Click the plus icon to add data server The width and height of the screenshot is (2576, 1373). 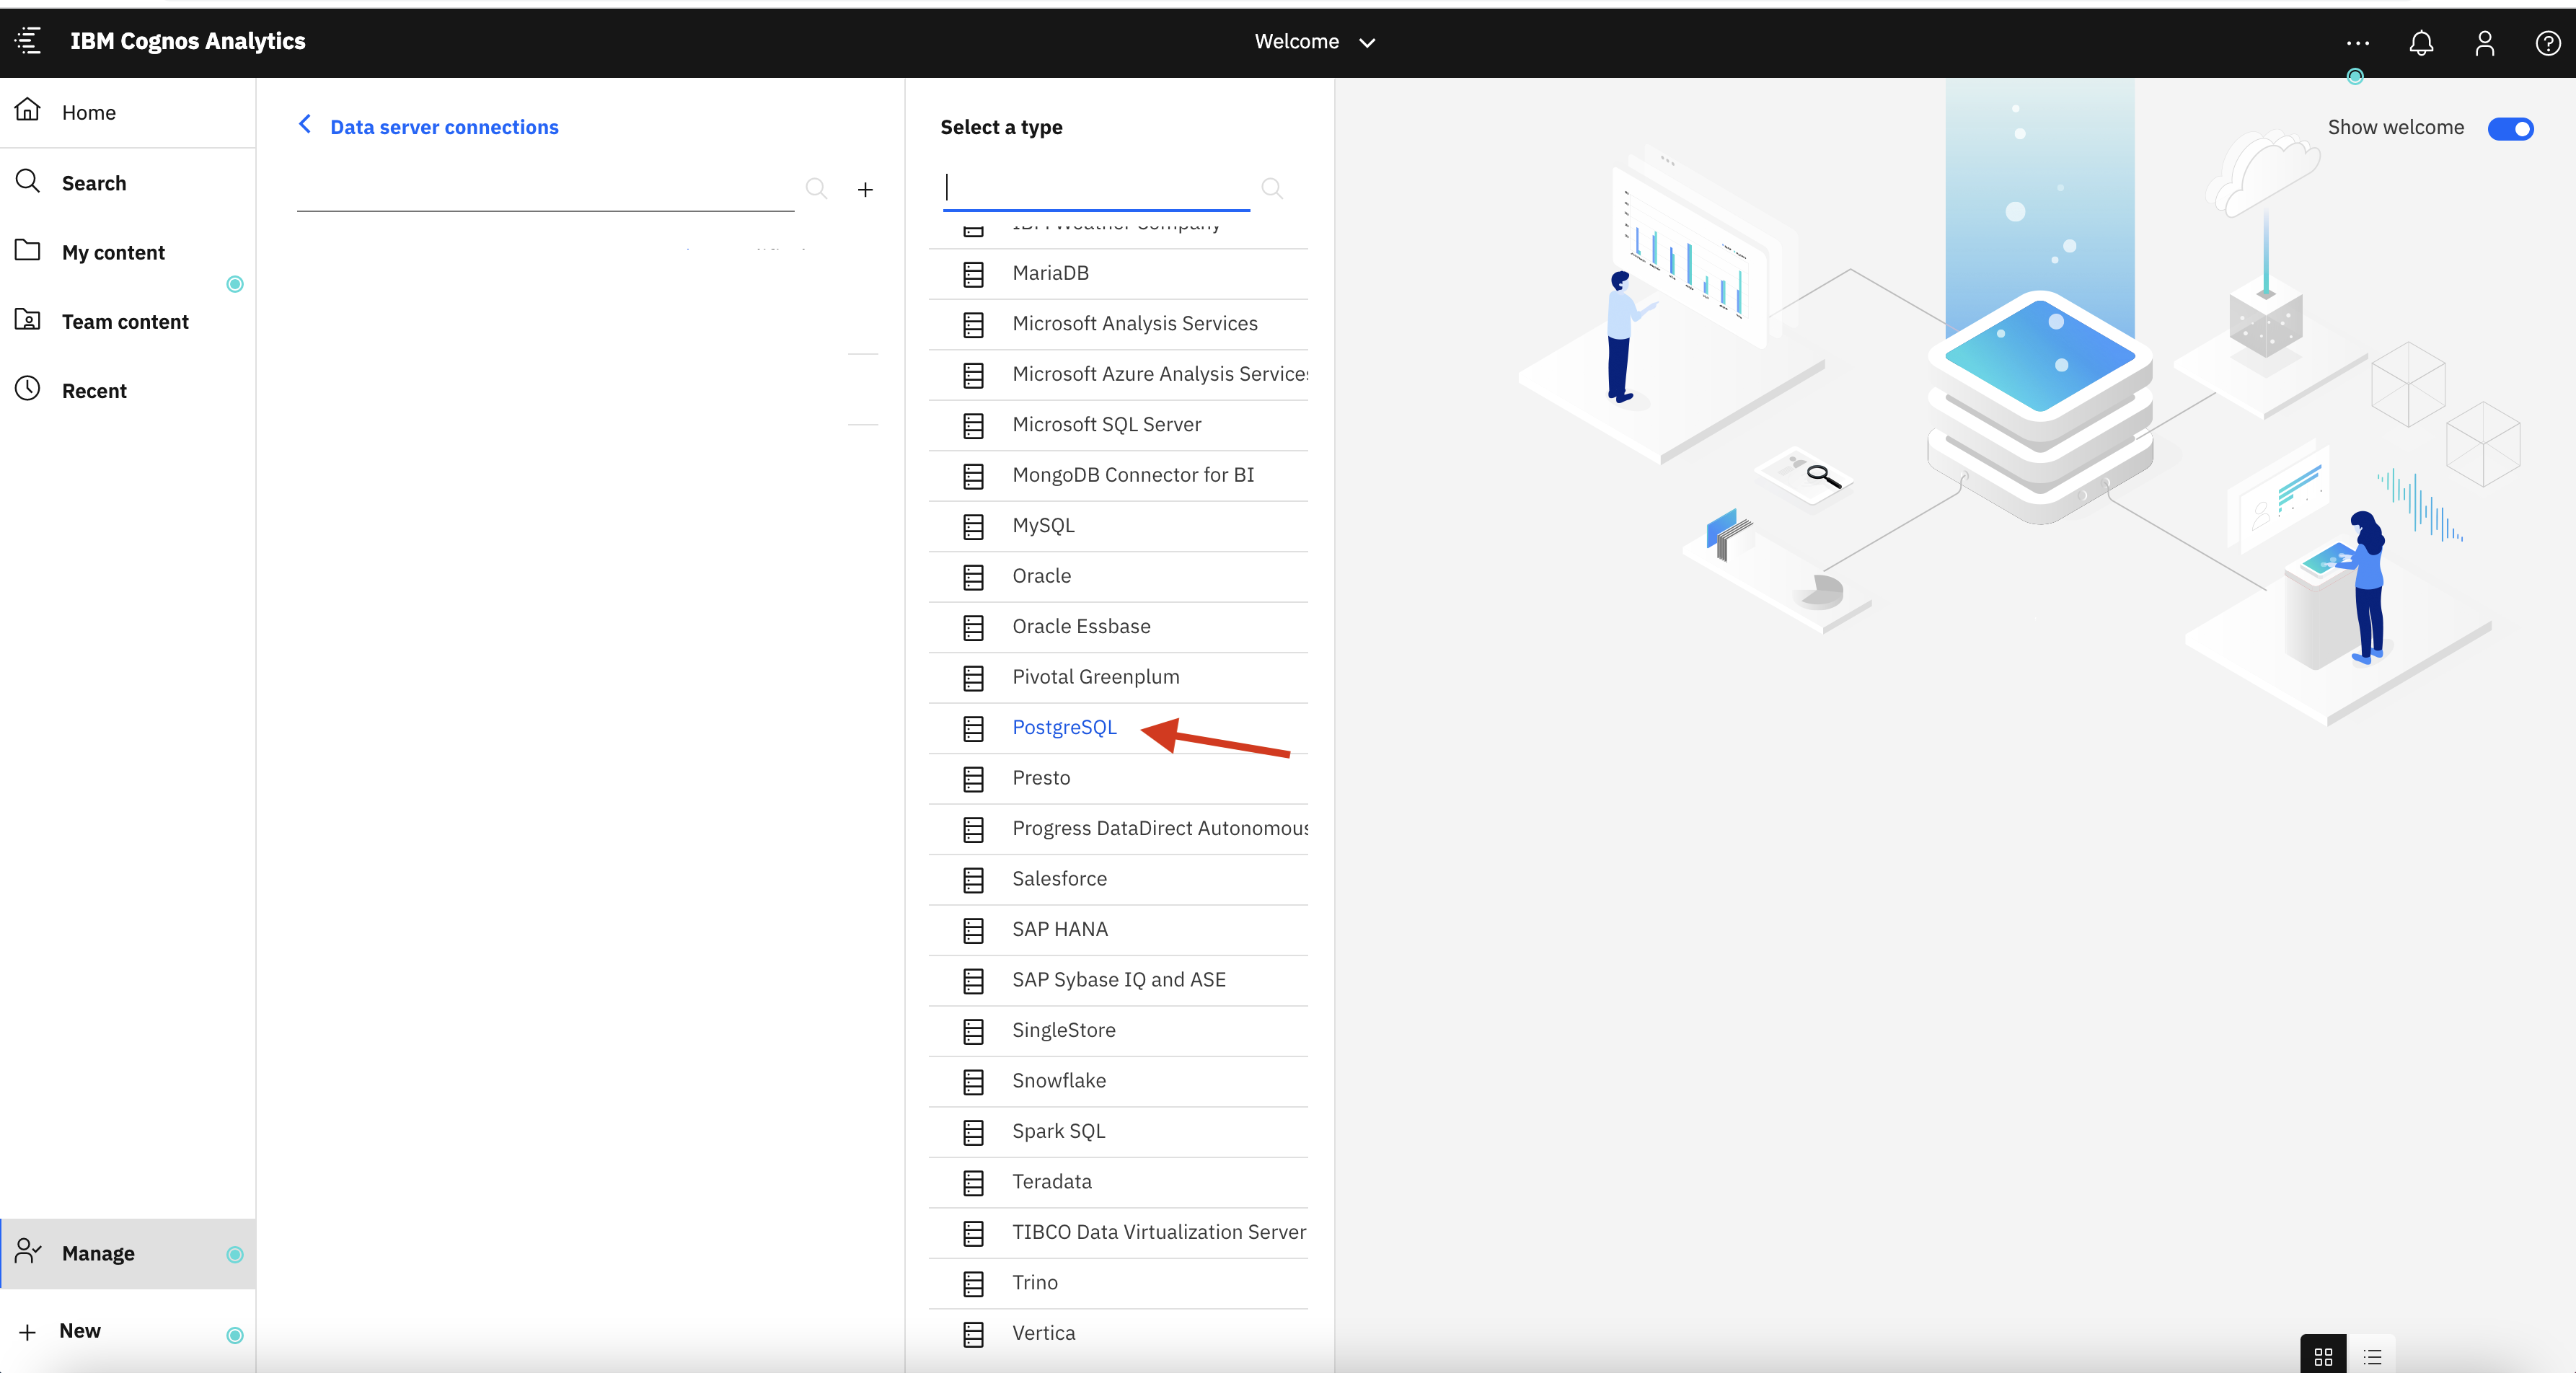point(865,189)
